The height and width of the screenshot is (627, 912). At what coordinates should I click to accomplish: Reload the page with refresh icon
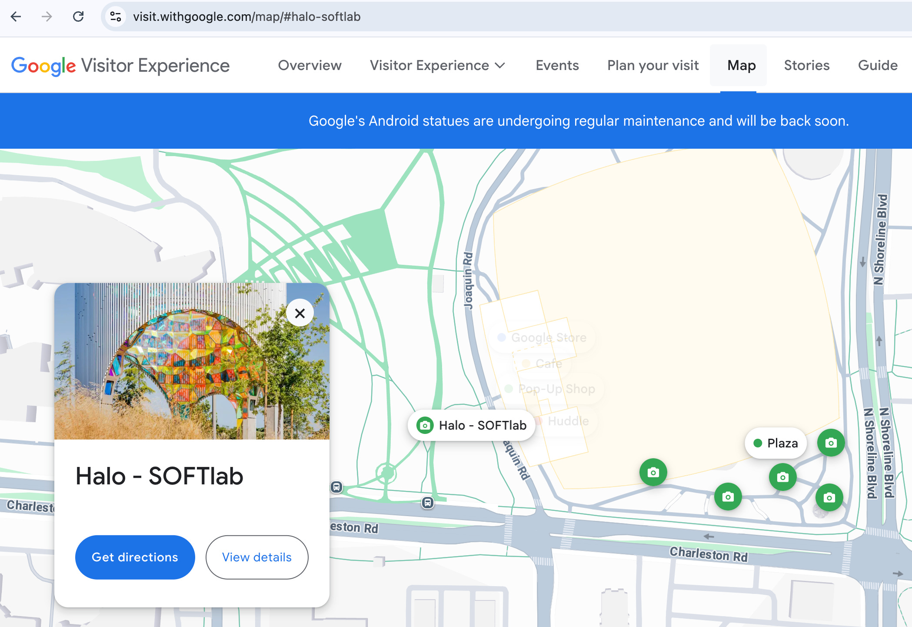coord(78,17)
